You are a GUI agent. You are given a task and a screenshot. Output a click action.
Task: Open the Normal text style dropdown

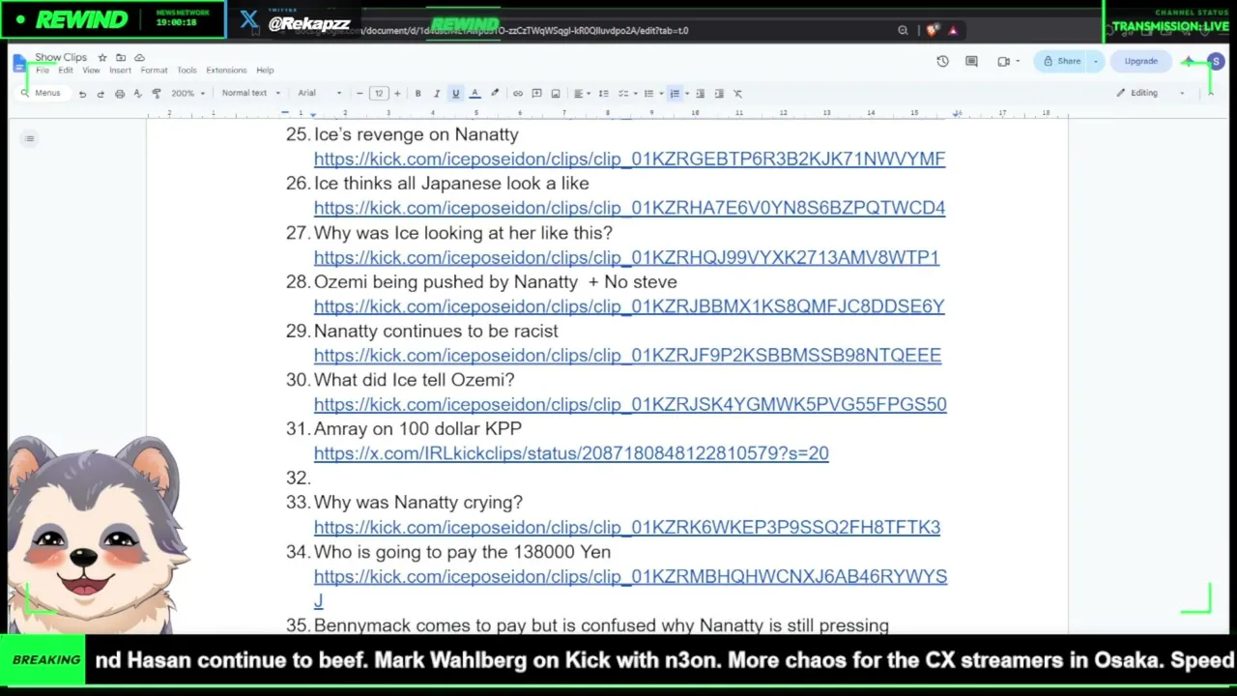coord(250,94)
